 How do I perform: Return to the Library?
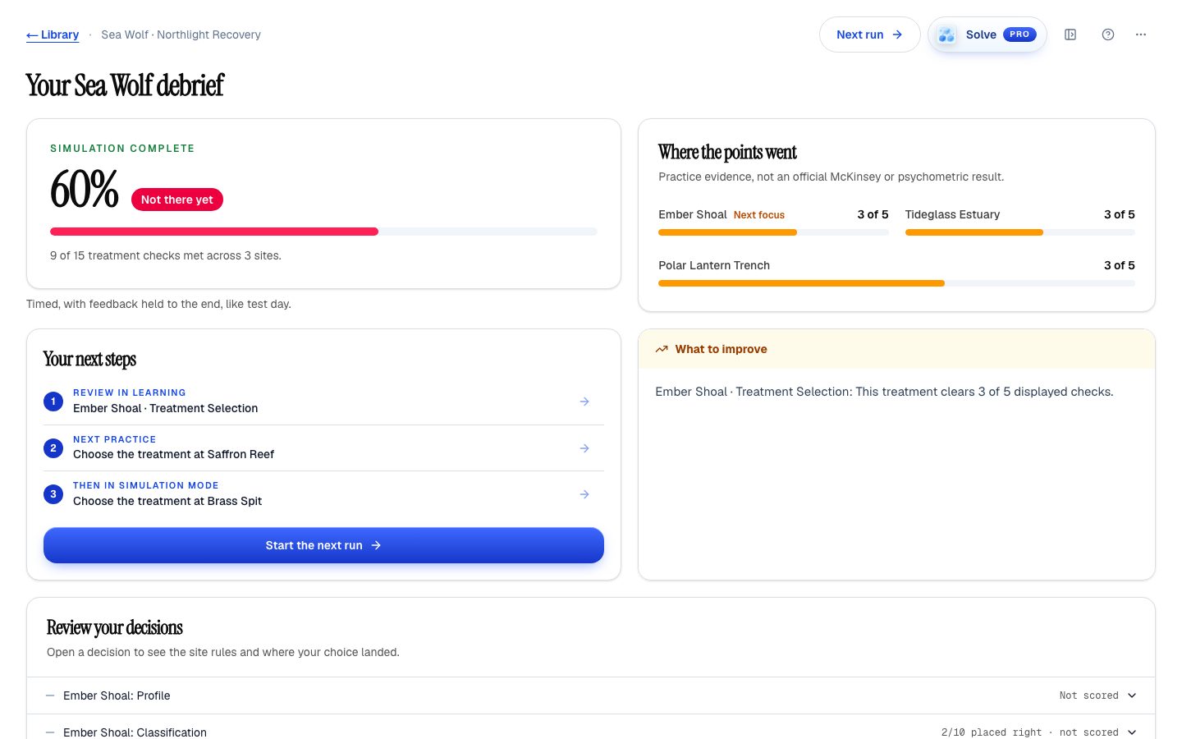point(53,34)
